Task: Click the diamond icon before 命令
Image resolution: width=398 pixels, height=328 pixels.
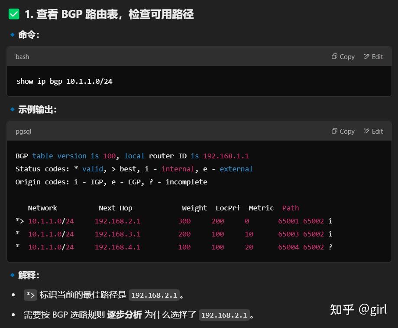Action: (13, 35)
